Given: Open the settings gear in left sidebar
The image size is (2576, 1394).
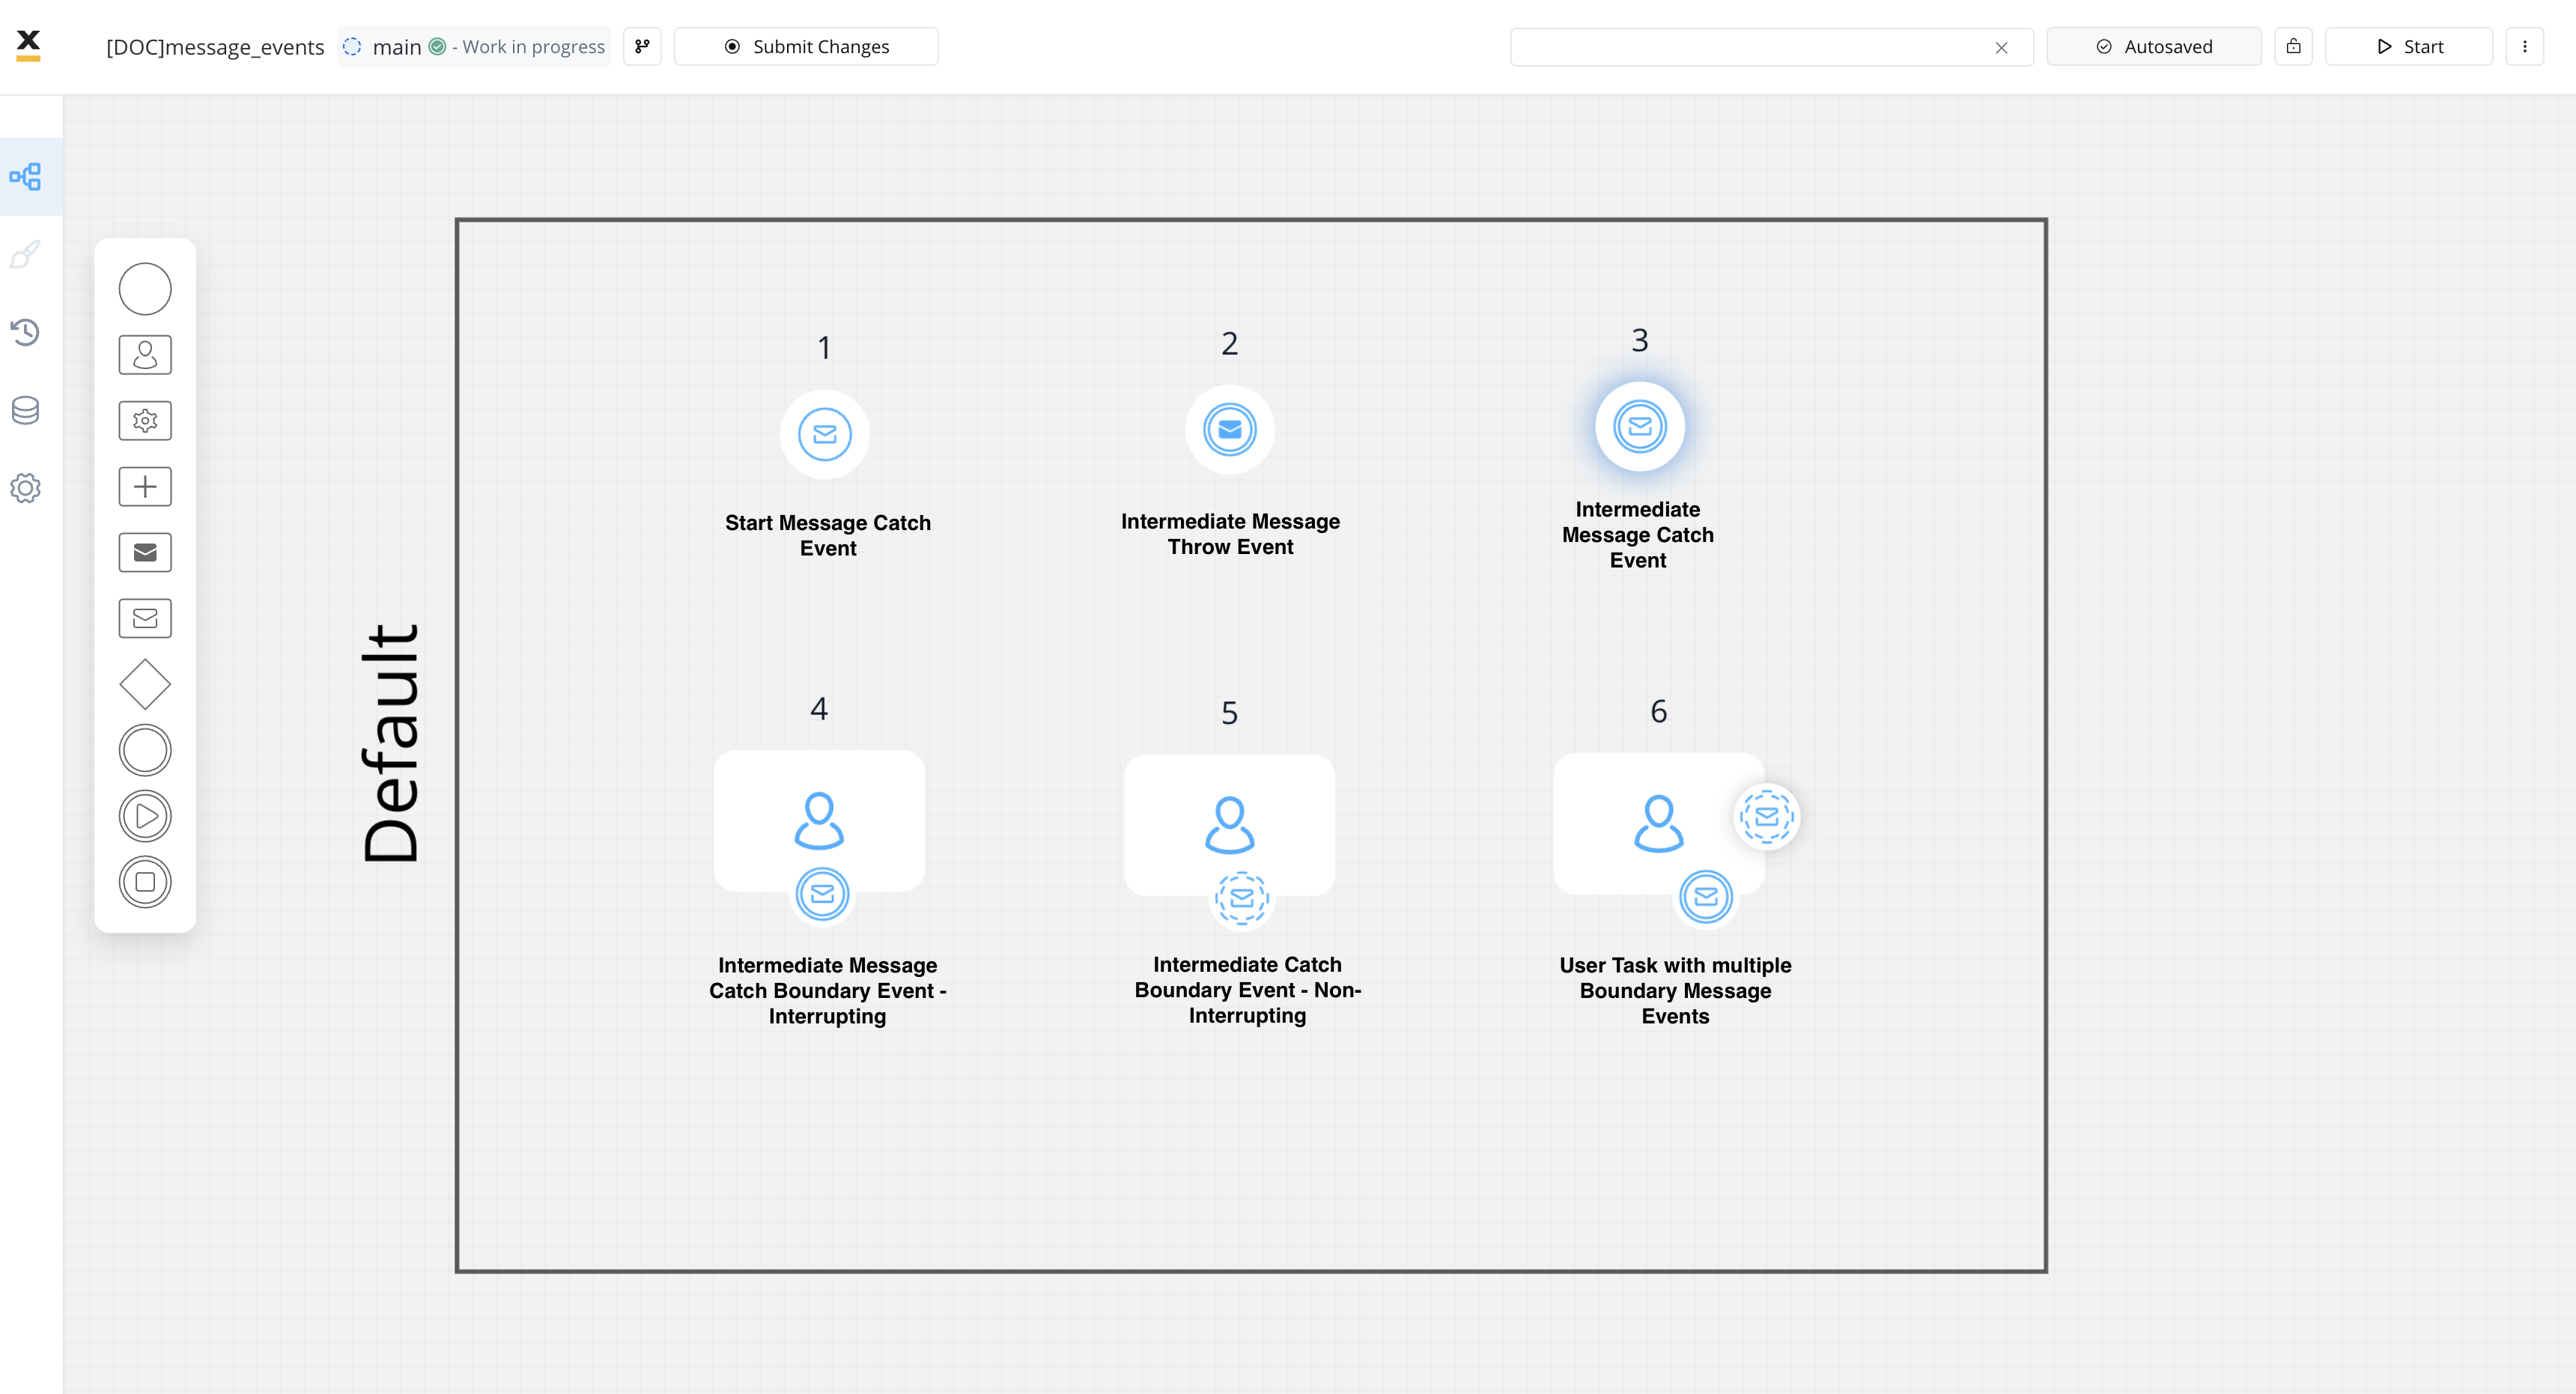Looking at the screenshot, I should (x=26, y=488).
